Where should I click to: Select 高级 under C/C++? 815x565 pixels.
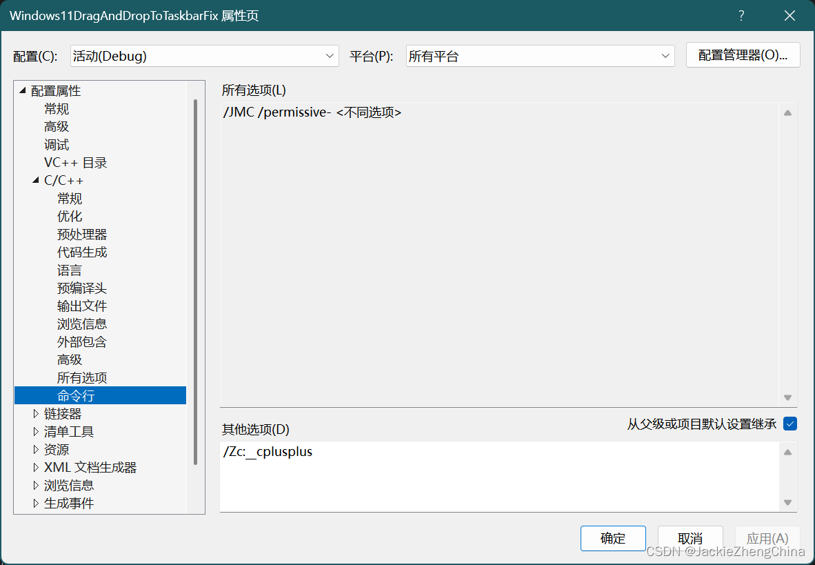pyautogui.click(x=70, y=359)
